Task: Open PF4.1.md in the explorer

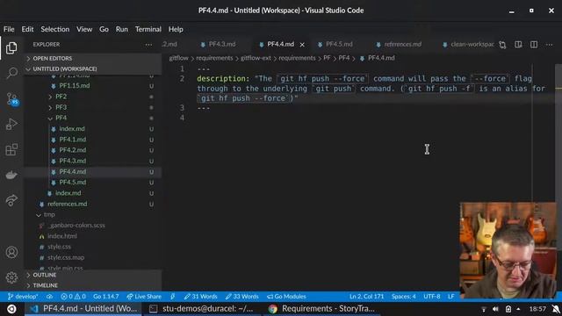Action: click(x=92, y=140)
